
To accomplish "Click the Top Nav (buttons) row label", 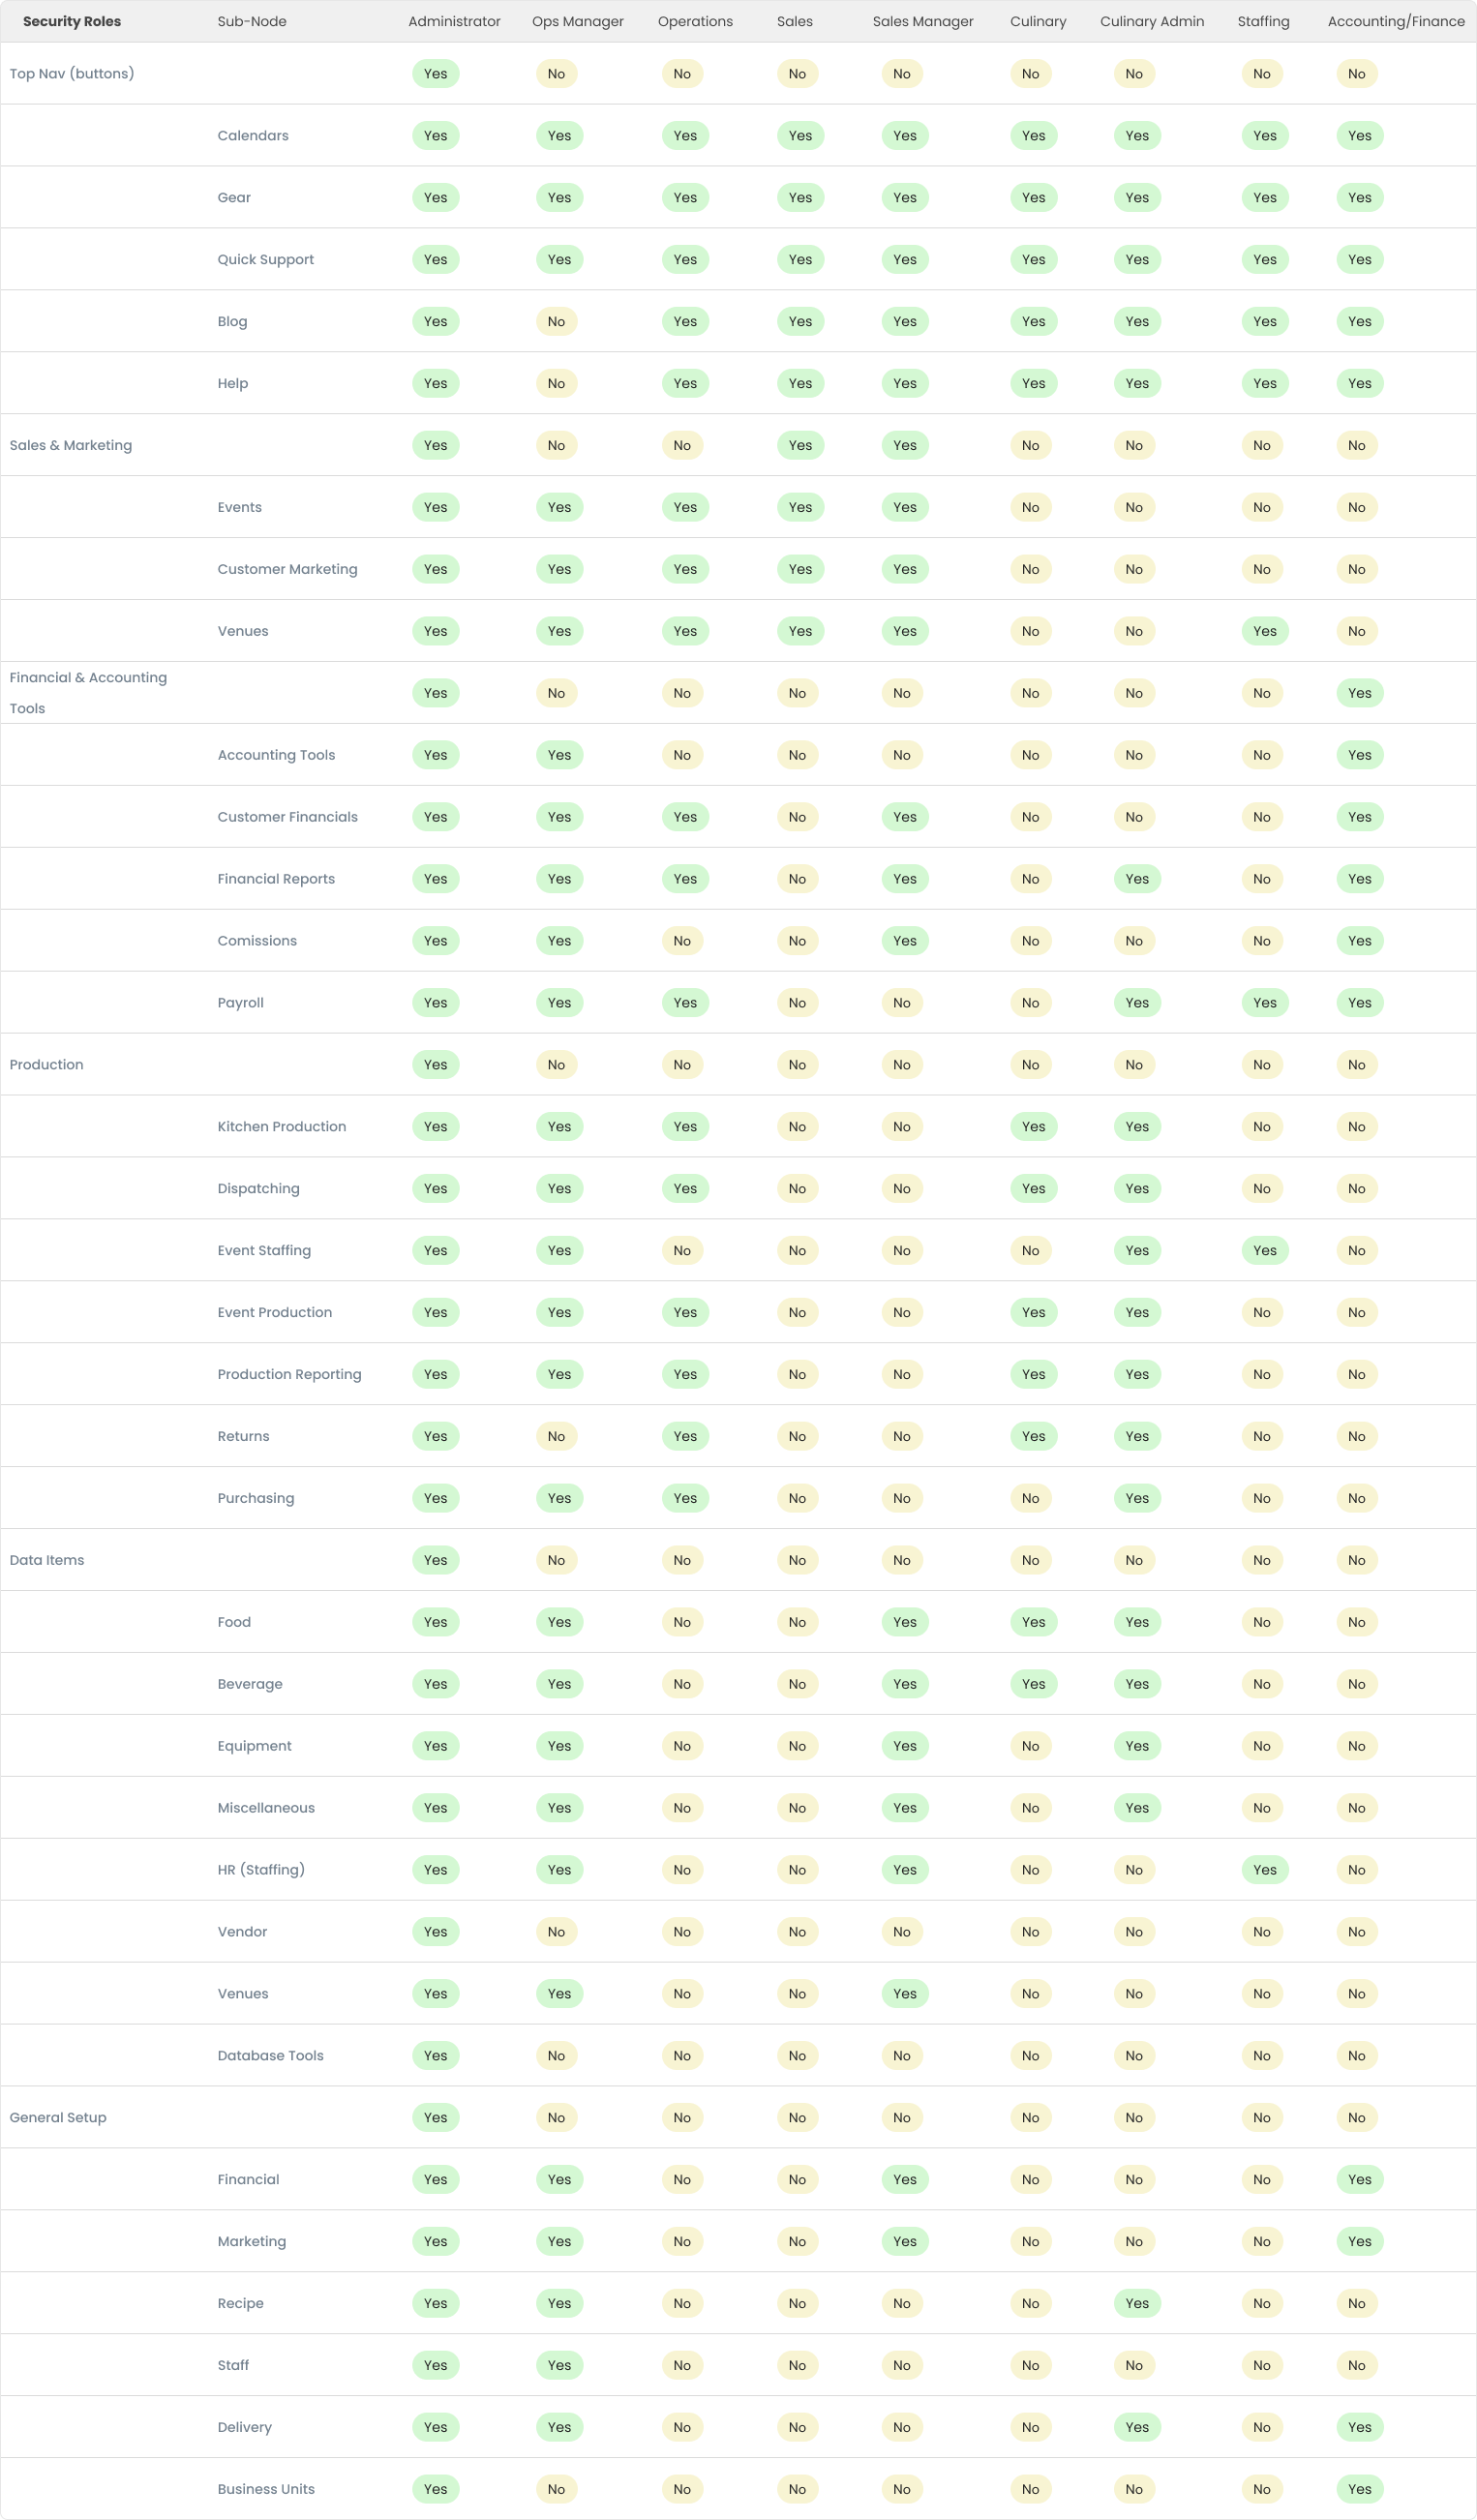I will tap(72, 73).
